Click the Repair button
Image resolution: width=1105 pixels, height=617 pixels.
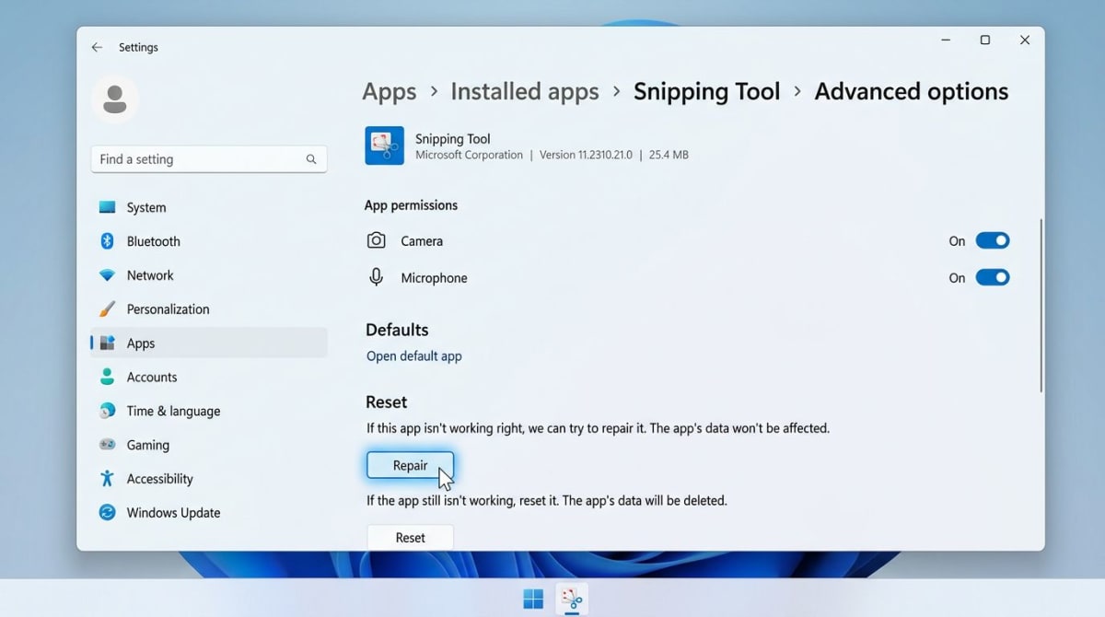coord(410,465)
